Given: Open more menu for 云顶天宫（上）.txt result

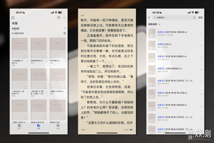Looking at the screenshot, I should 201,118.
